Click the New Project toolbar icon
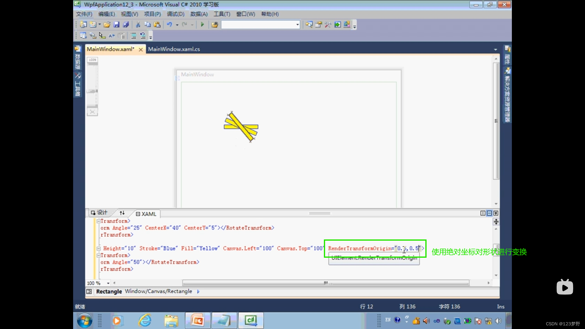Viewport: 585px width, 329px height. [x=83, y=25]
